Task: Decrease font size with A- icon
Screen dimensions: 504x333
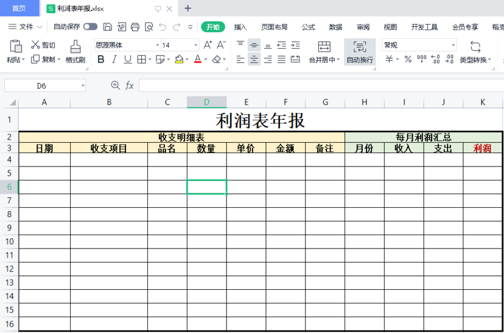Action: 221,45
